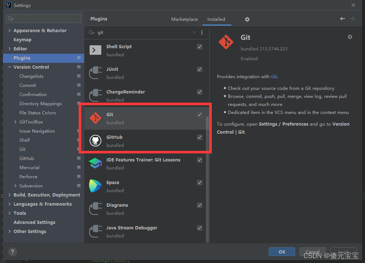Collapse the Version Control node
Screen dimensions: 365x263
[10, 67]
